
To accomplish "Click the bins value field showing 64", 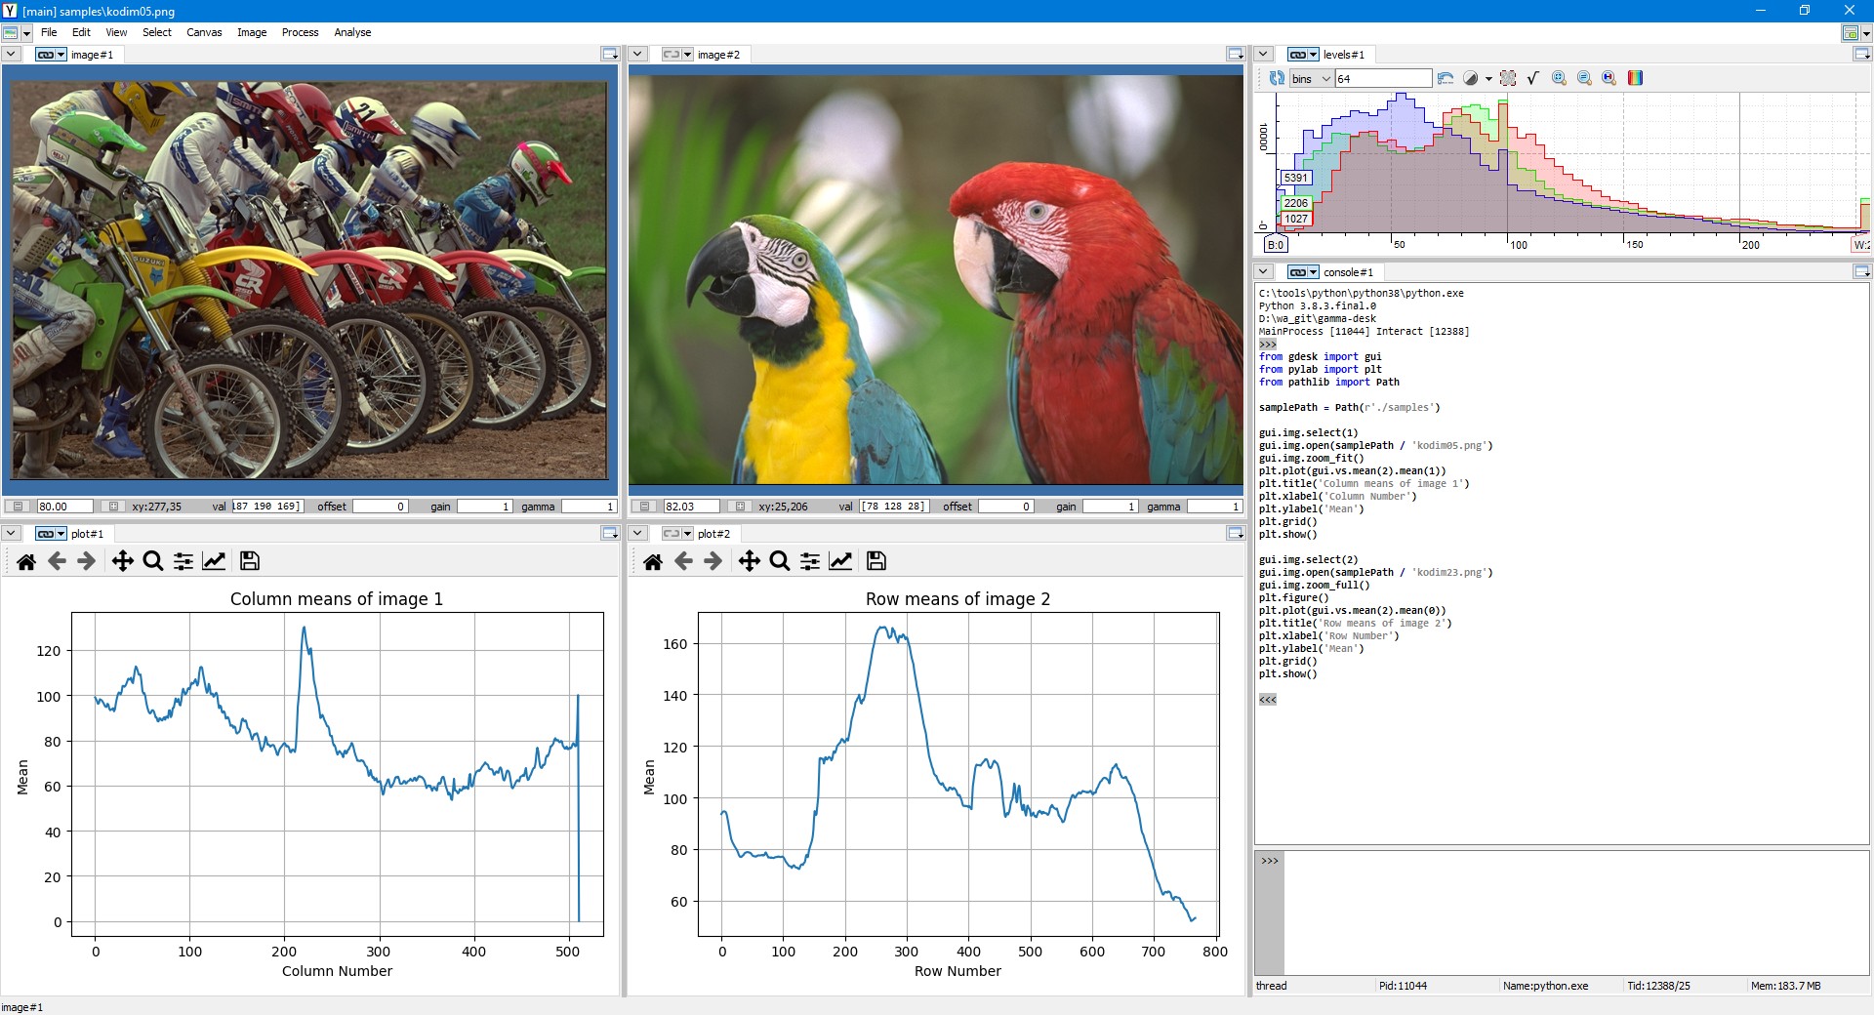I will pyautogui.click(x=1383, y=79).
